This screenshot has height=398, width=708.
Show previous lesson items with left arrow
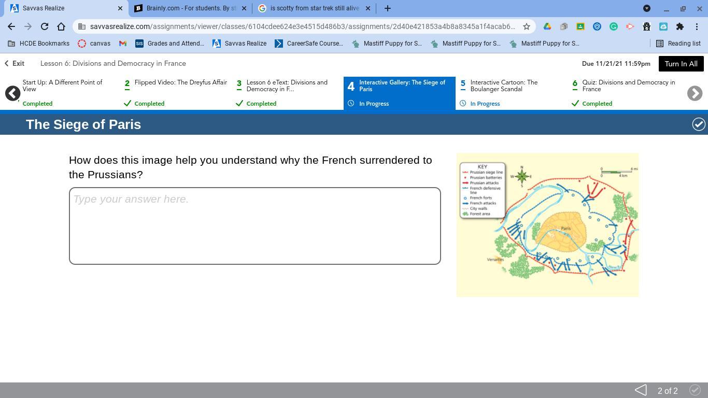point(12,93)
